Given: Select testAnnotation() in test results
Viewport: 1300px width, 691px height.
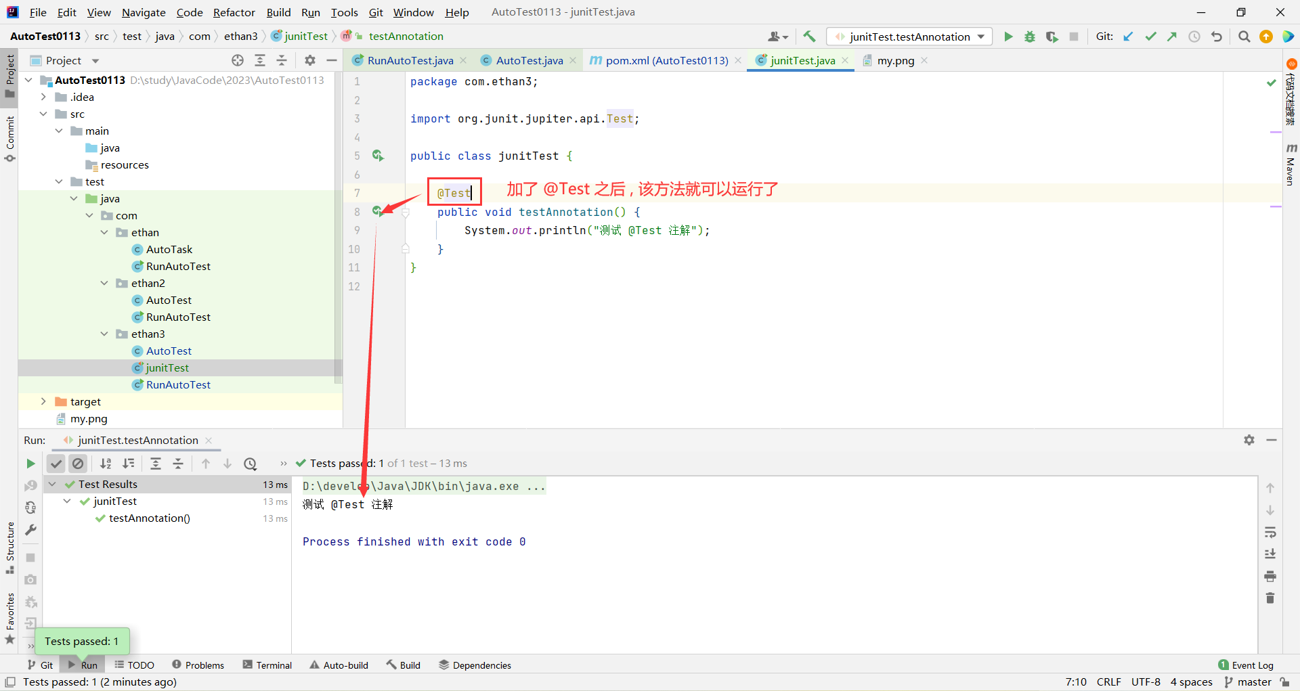Looking at the screenshot, I should pyautogui.click(x=150, y=518).
